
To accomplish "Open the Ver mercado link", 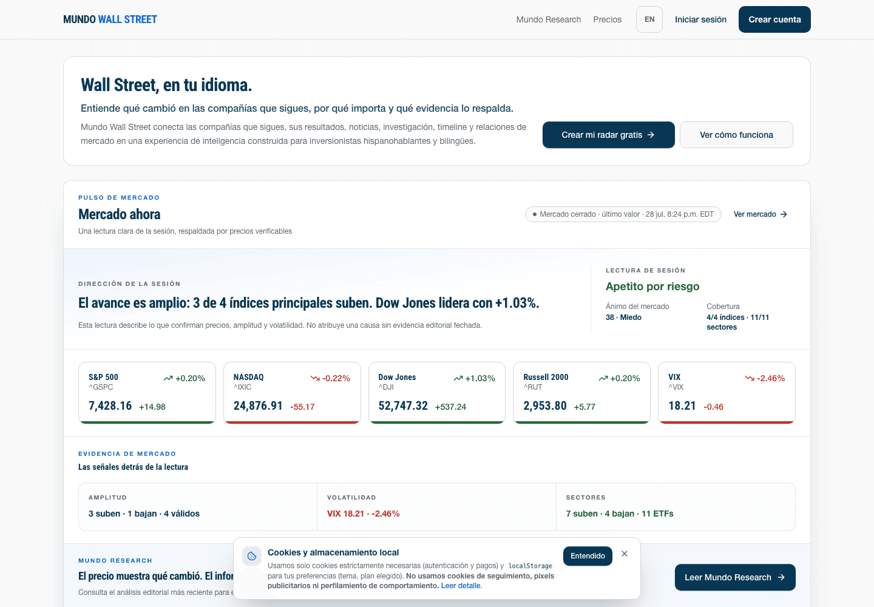I will point(761,214).
